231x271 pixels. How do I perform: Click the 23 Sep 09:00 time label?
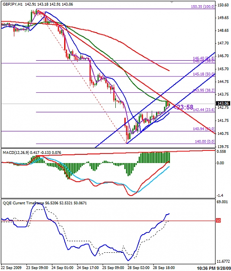(x=37, y=268)
